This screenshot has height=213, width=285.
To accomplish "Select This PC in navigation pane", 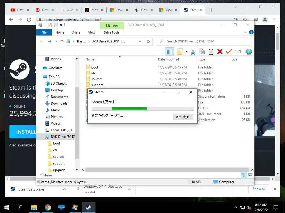I will (54, 77).
